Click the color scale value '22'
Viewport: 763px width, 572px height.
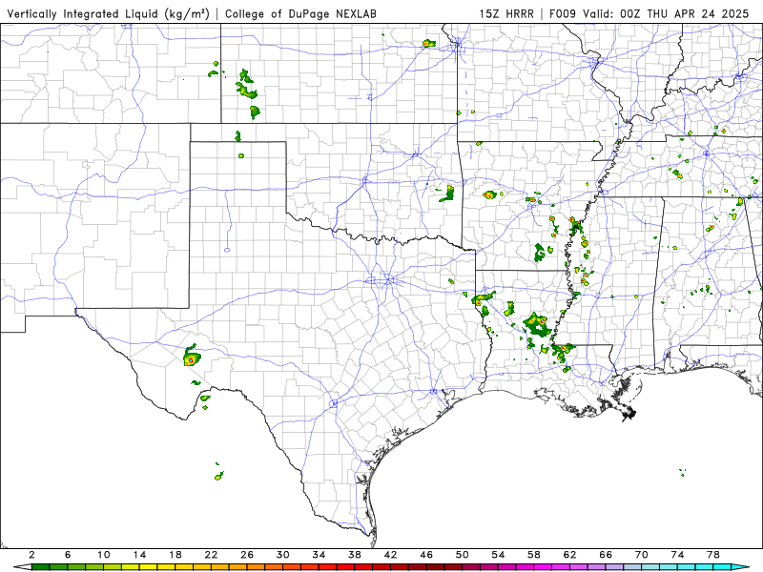coord(211,555)
